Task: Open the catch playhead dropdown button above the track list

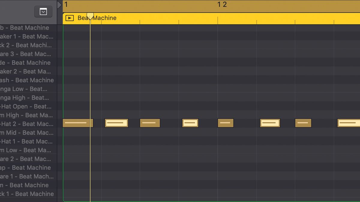Action: click(43, 12)
